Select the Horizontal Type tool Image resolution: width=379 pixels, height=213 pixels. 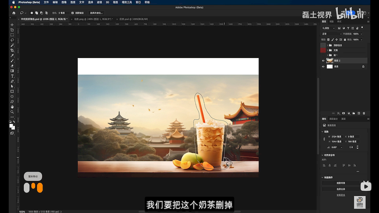(12, 76)
